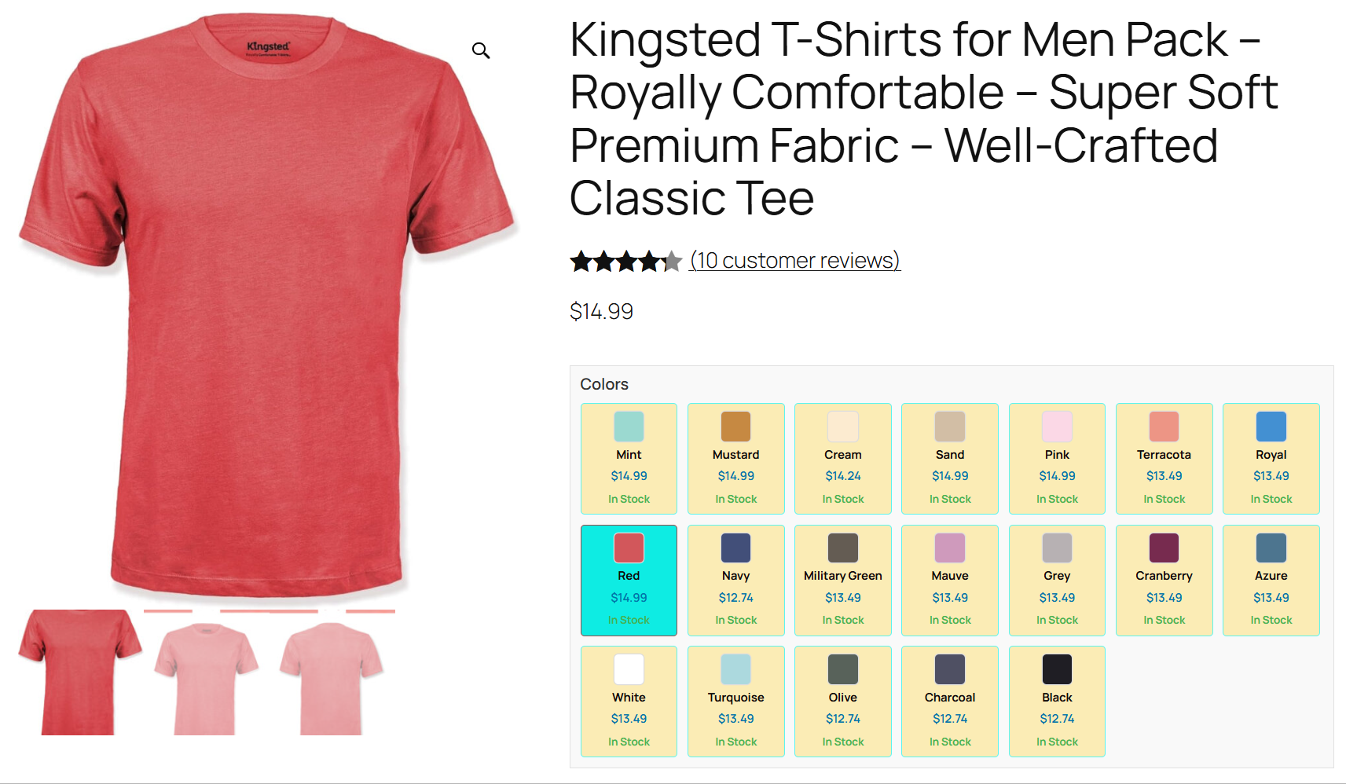Pick the Military Green swatch

tap(842, 580)
